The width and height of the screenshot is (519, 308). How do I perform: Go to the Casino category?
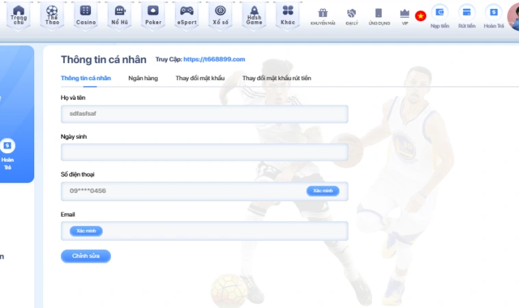pos(86,14)
